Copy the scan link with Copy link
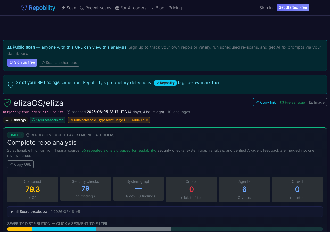 click(x=266, y=102)
